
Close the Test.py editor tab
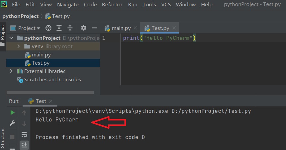click(x=174, y=28)
